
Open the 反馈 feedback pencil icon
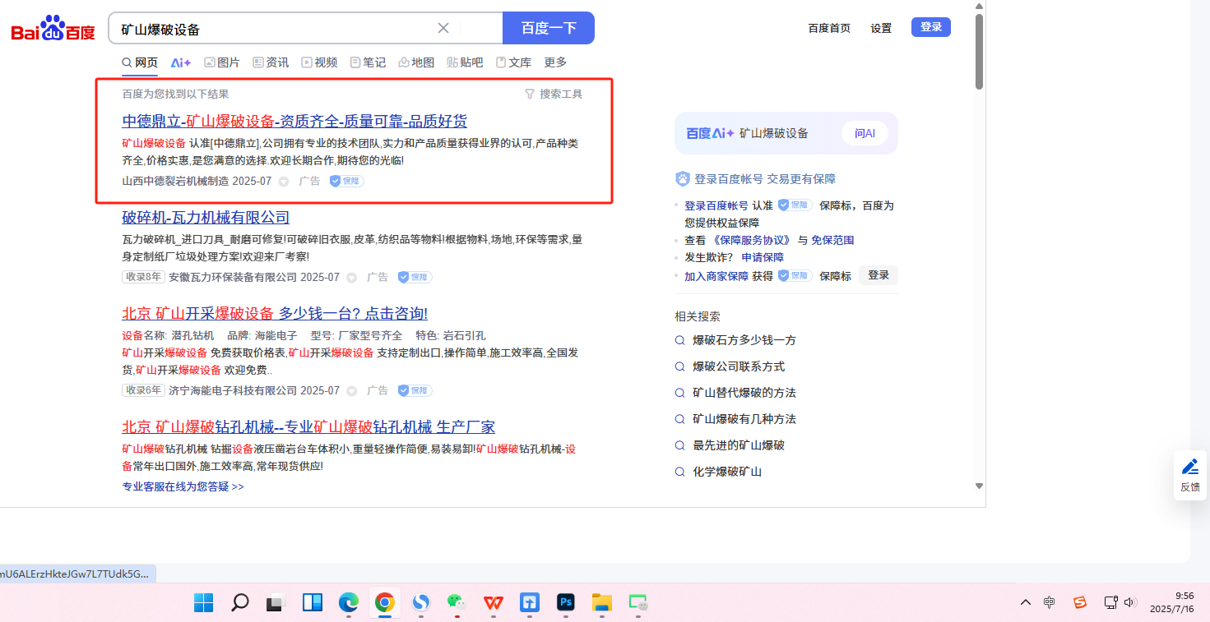(1189, 468)
